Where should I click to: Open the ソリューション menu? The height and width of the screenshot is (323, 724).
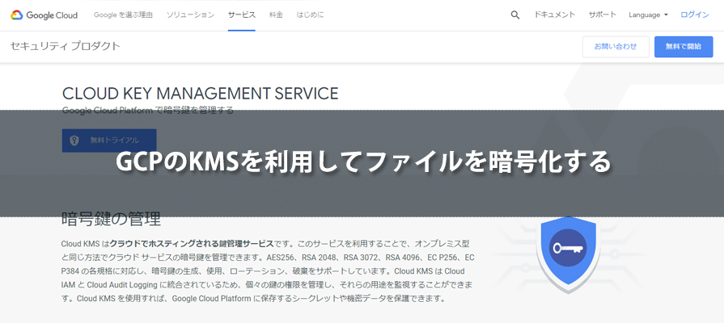tap(190, 15)
